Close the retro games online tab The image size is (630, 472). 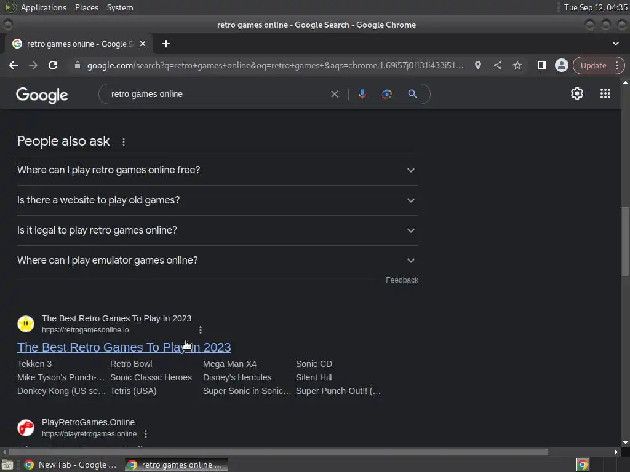143,44
